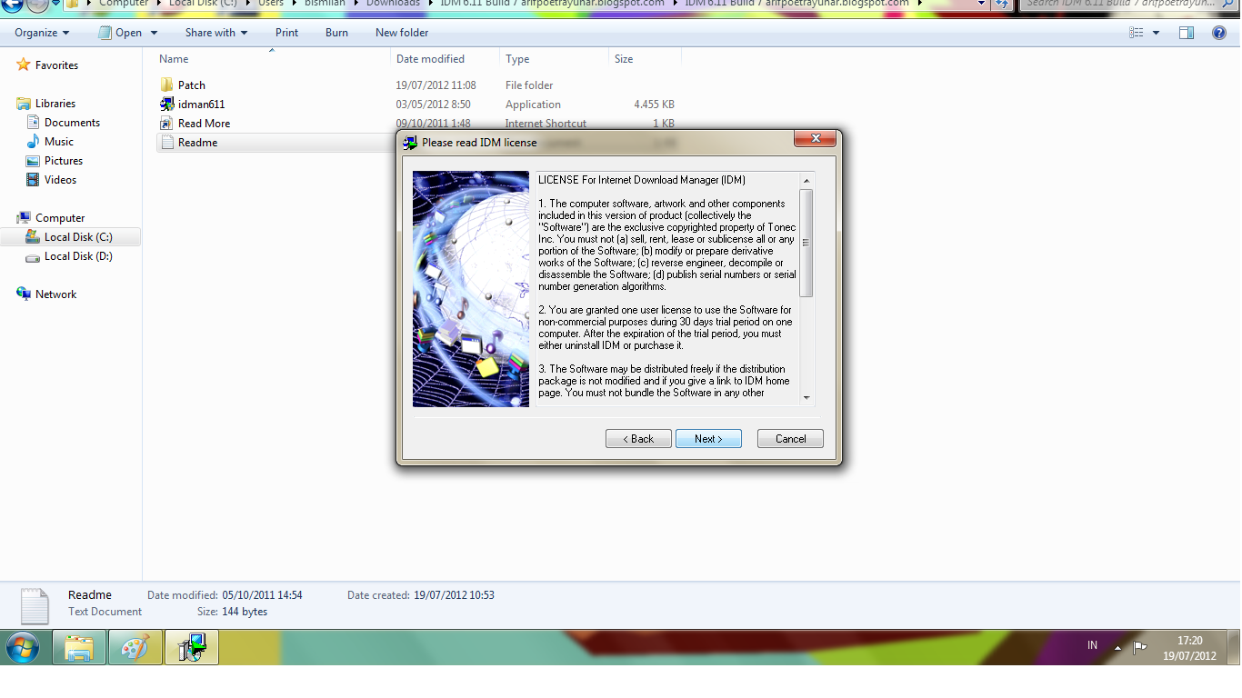The image size is (1242, 698).
Task: Open the Videos library icon
Action: pyautogui.click(x=34, y=179)
